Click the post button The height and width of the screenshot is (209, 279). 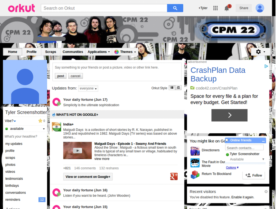click(x=60, y=76)
